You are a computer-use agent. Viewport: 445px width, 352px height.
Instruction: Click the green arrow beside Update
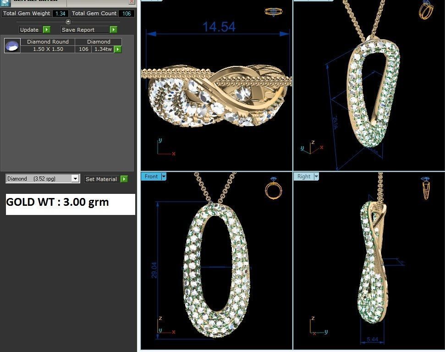coord(47,29)
